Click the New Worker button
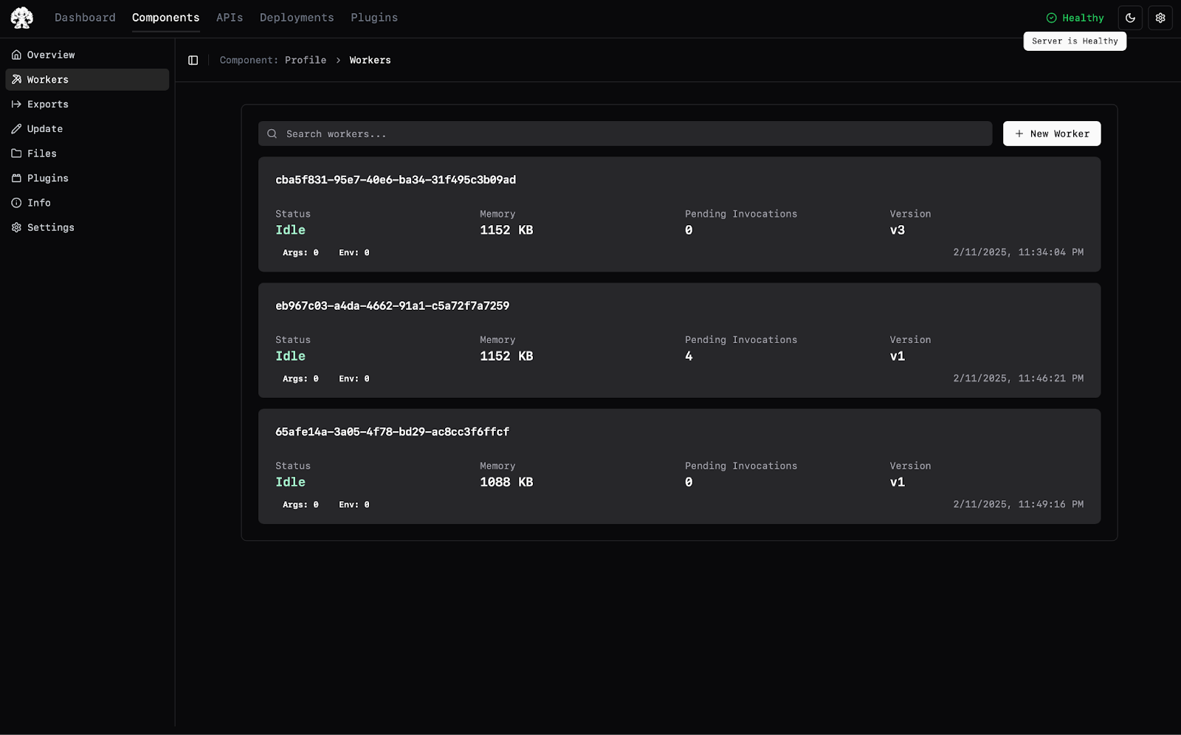The image size is (1181, 735). [1052, 134]
